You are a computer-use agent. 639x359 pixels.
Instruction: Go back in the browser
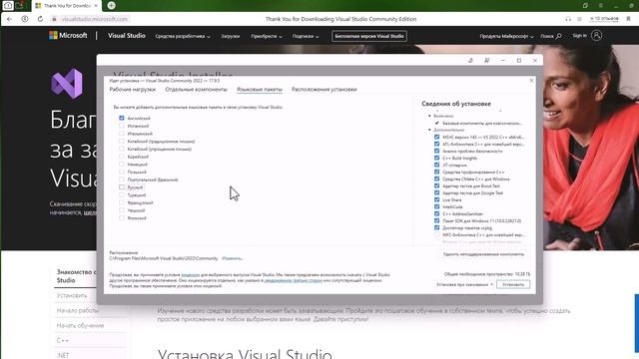(9, 19)
